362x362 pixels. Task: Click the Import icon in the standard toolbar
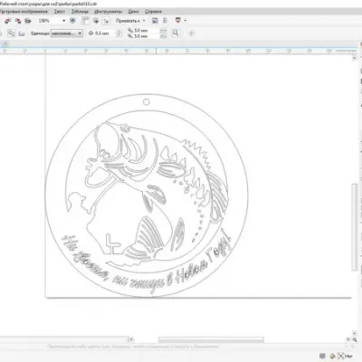pos(8,21)
